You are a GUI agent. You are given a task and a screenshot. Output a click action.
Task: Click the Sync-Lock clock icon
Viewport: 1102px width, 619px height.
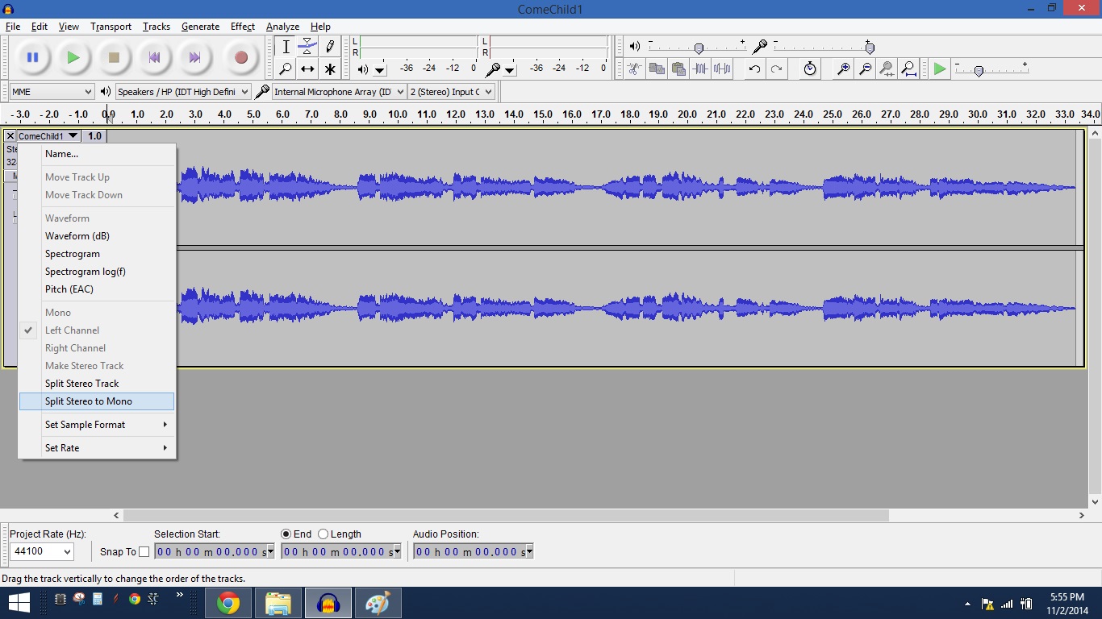pyautogui.click(x=810, y=69)
